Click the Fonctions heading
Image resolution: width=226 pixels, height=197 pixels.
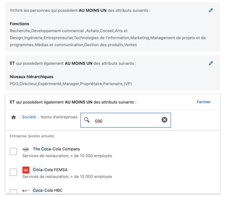click(x=19, y=24)
